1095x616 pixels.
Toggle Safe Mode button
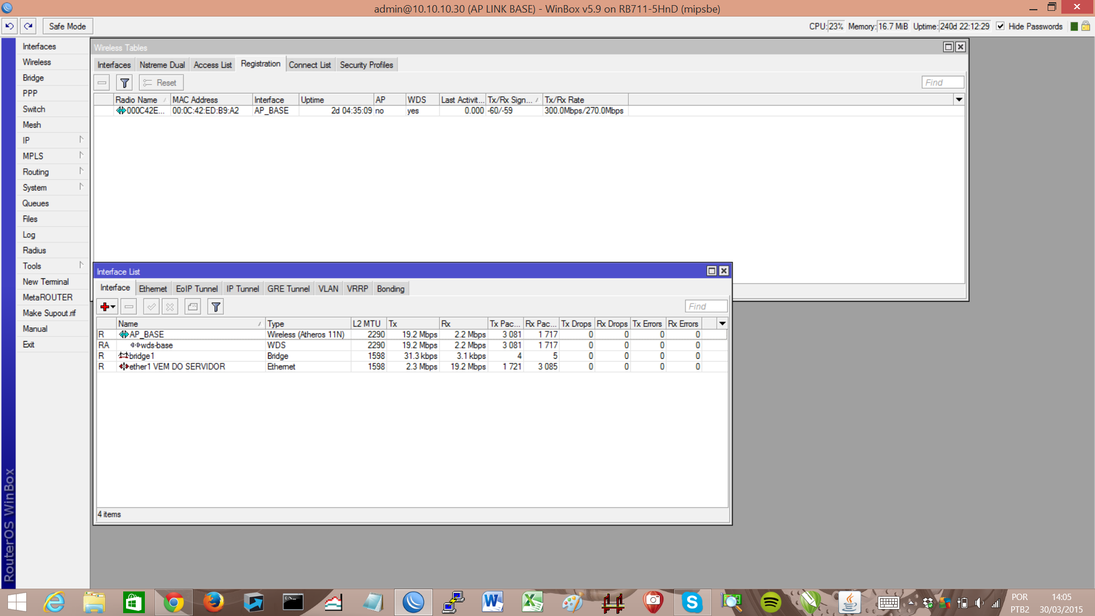point(67,26)
